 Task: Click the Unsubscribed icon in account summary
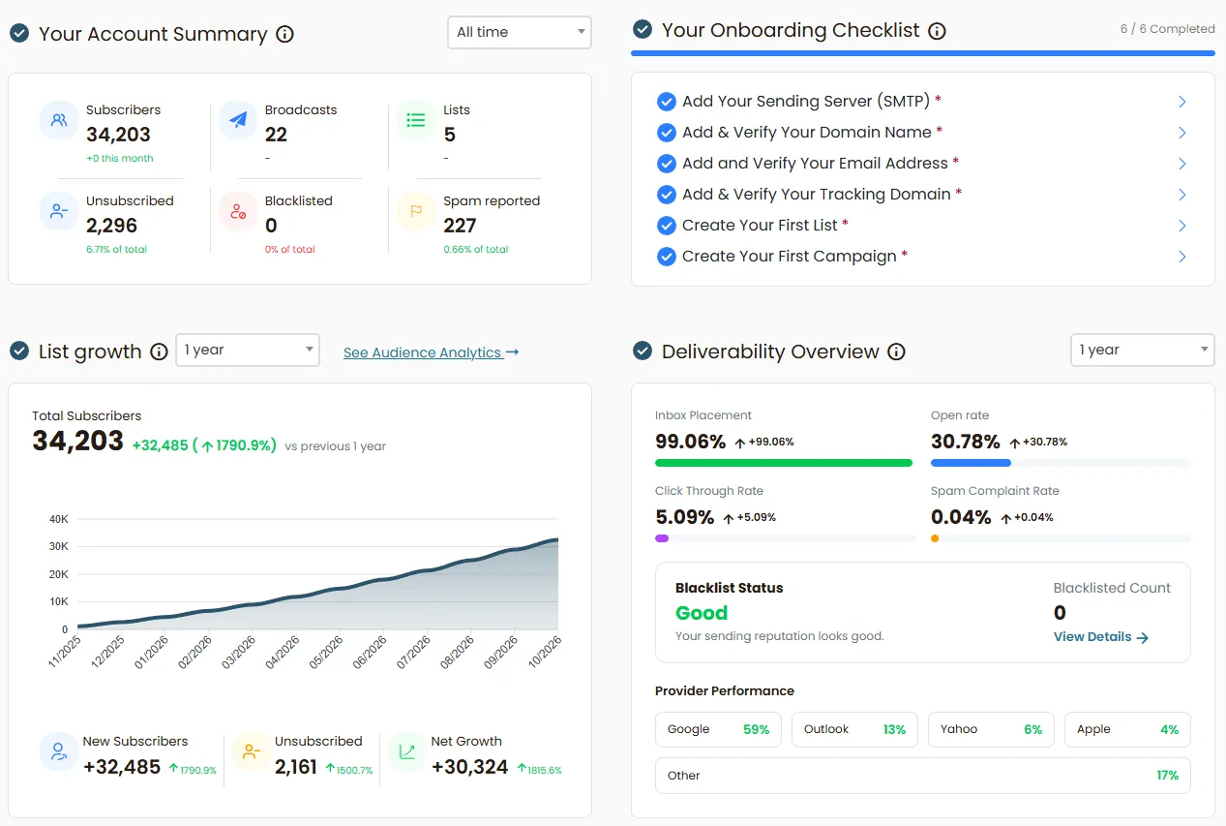tap(59, 211)
